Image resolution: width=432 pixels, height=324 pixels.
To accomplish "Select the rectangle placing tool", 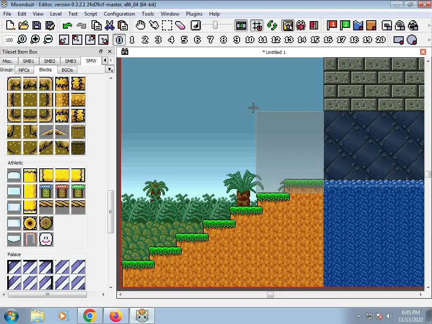I will [399, 40].
